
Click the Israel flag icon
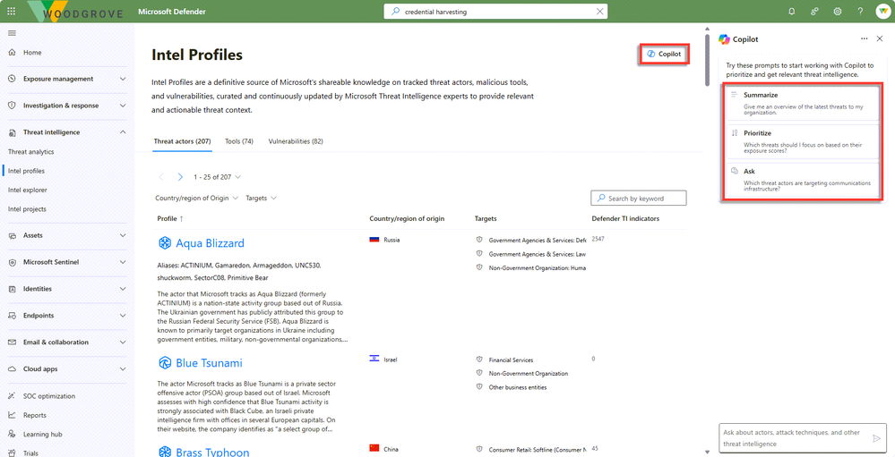tap(374, 359)
